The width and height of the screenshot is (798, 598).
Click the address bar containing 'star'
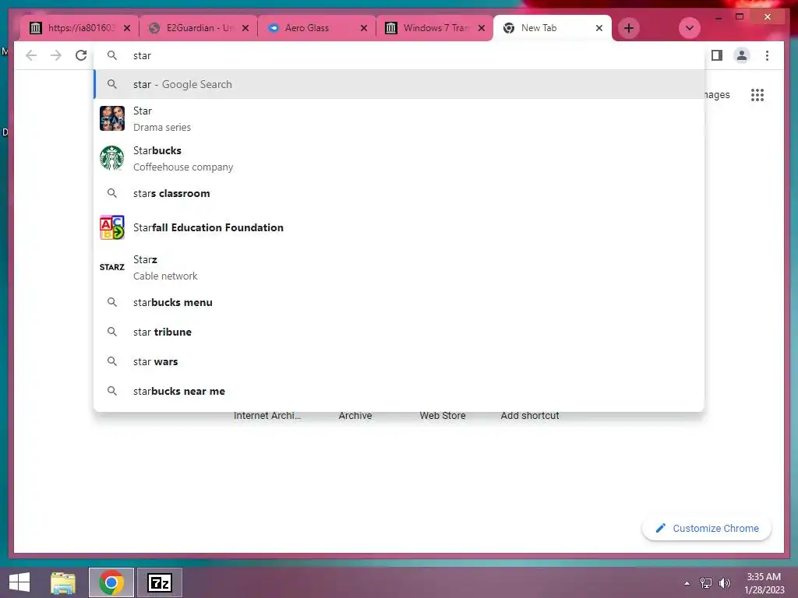click(400, 55)
